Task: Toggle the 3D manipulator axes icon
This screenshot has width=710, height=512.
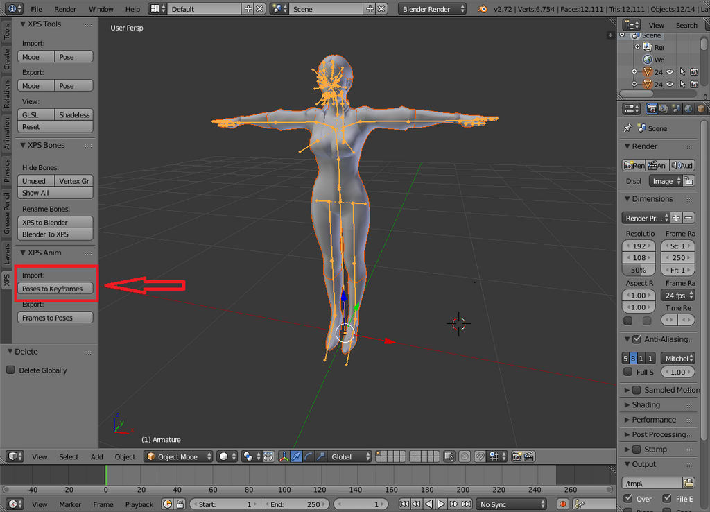Action: [284, 456]
